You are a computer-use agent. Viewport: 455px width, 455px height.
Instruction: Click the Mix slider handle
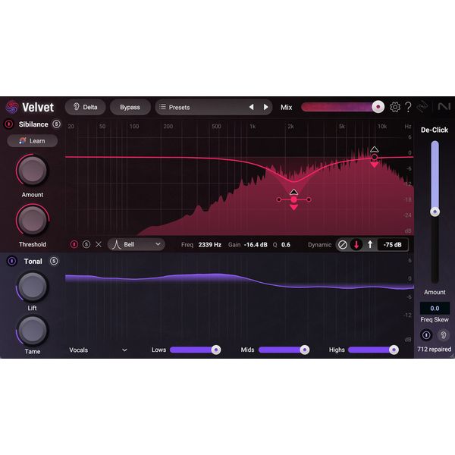click(378, 107)
